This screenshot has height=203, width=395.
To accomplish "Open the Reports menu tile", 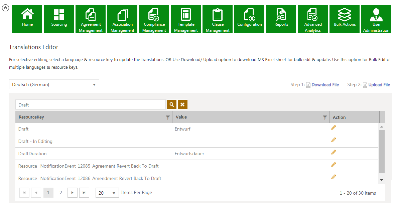I will 281,19.
